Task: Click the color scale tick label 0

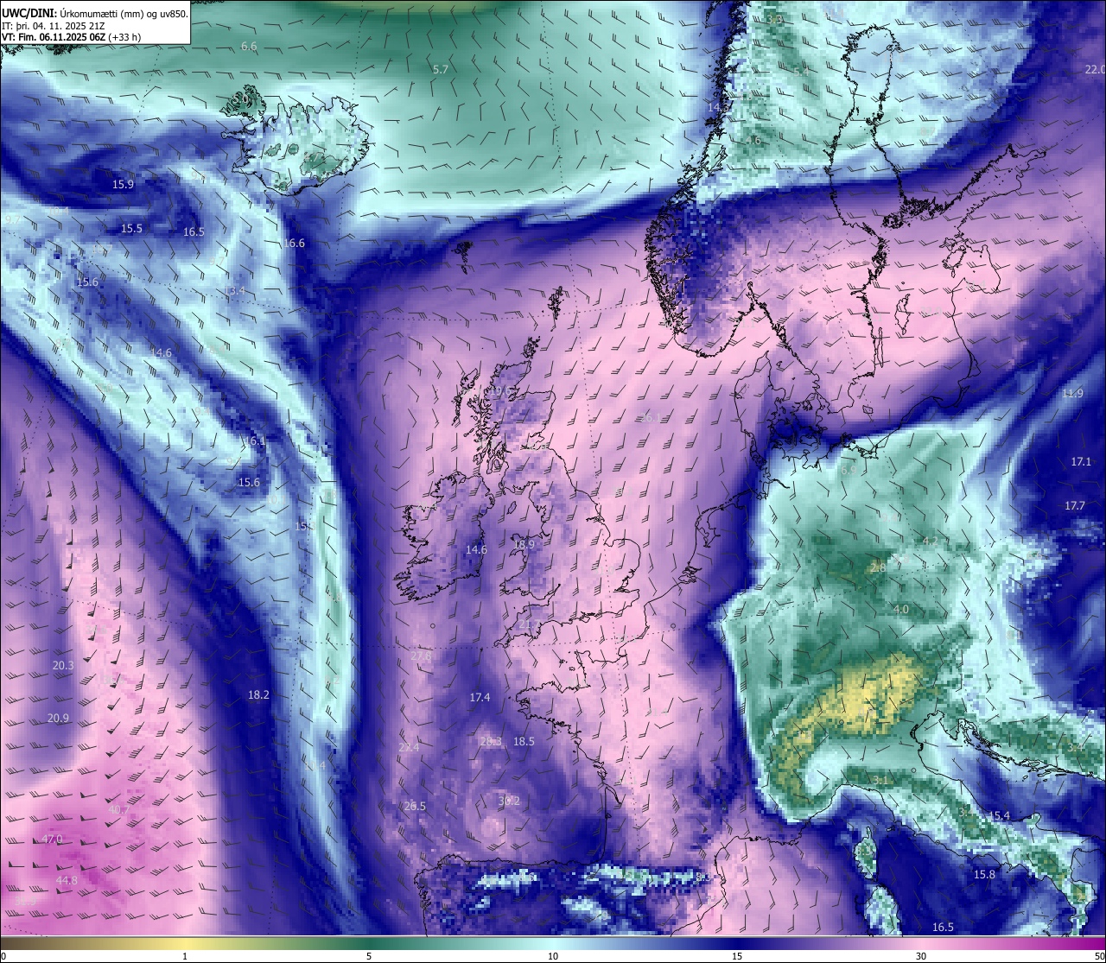Action: [3, 957]
